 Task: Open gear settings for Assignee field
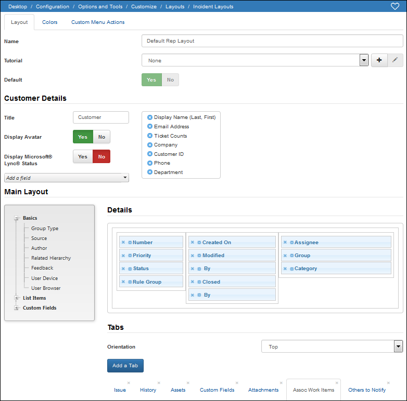click(291, 243)
